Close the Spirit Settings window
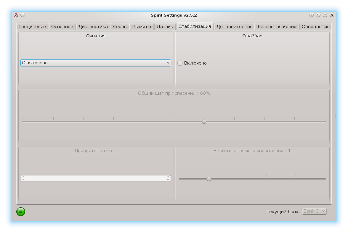Screen dimensions: 348x233 point(332,15)
